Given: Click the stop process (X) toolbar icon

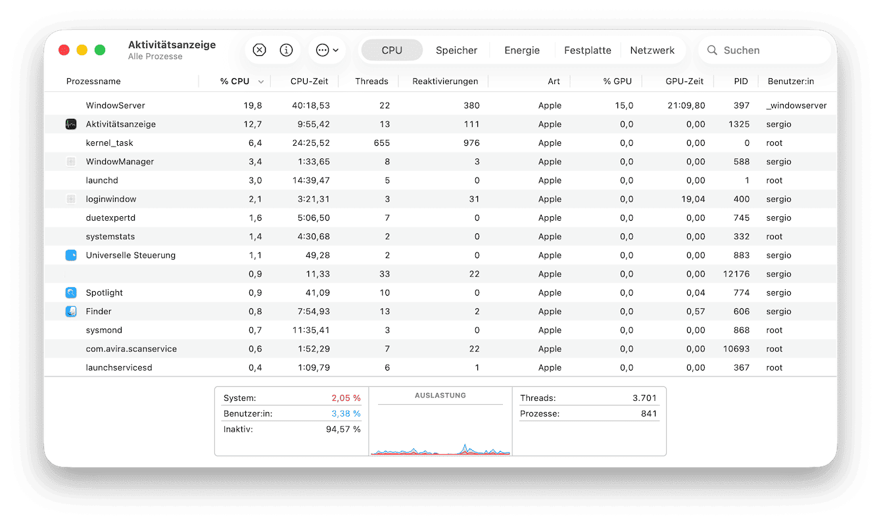Looking at the screenshot, I should pos(259,50).
